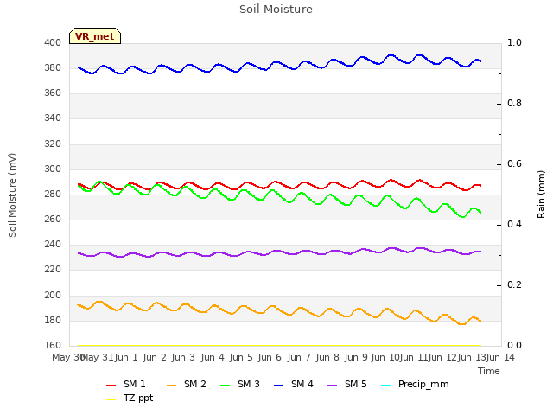Click the Jun 4 date label
The height and width of the screenshot is (415, 553).
tap(213, 357)
